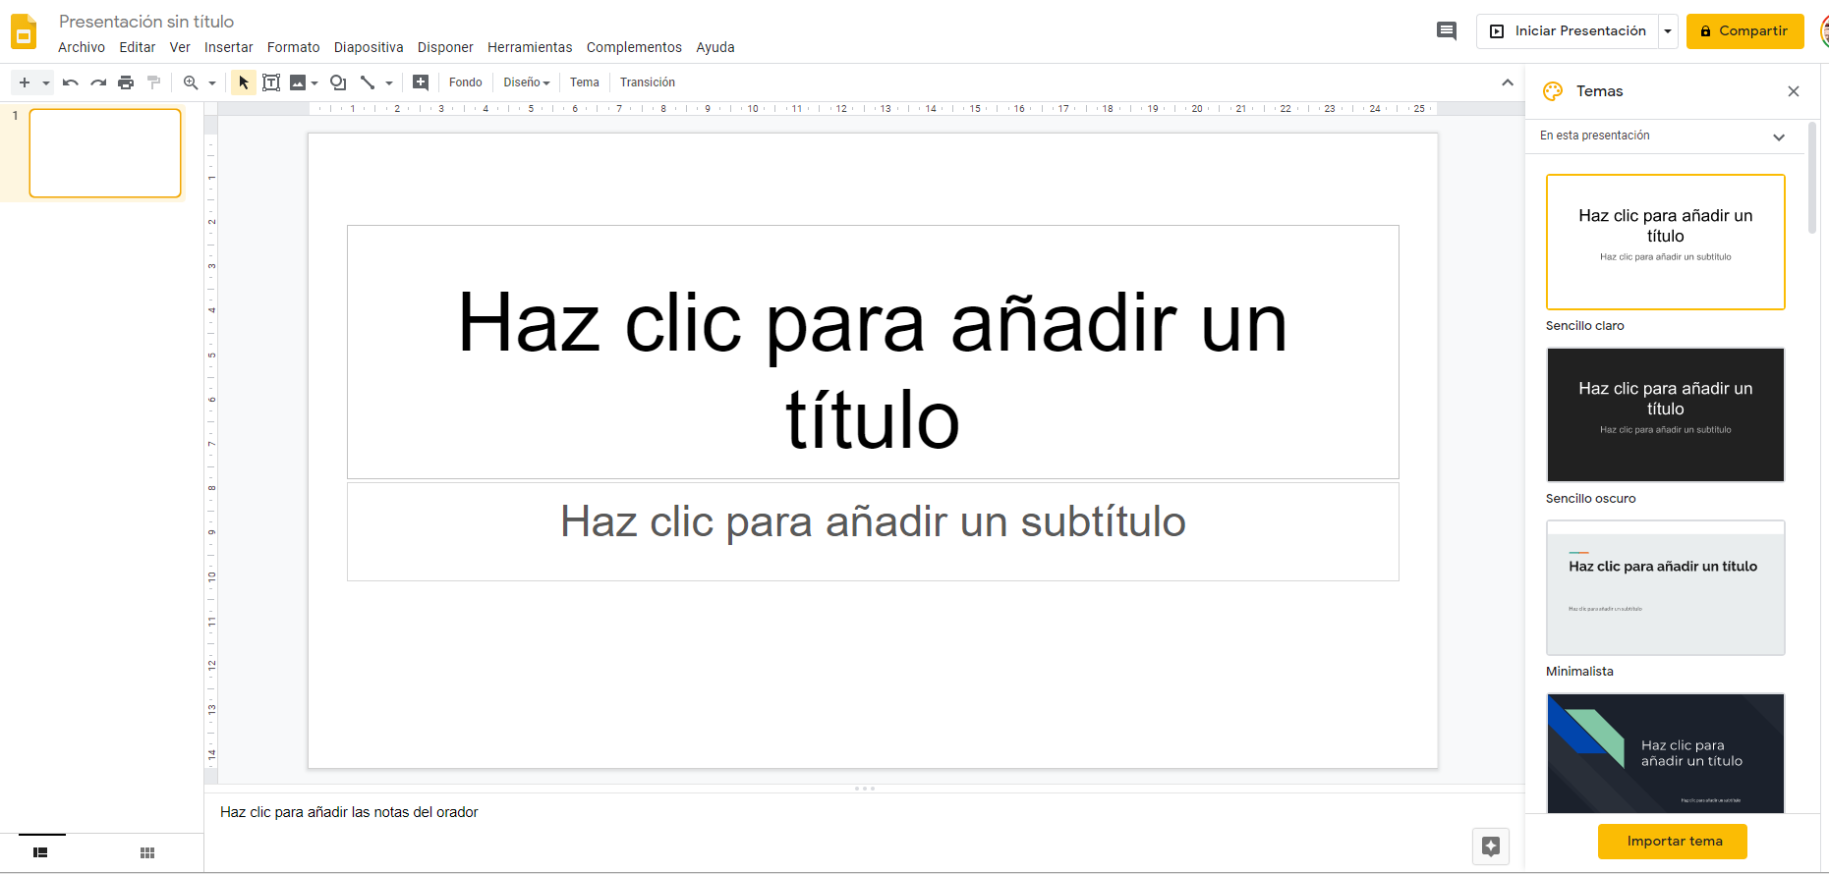Click the Tema toolbar button
The width and height of the screenshot is (1829, 874).
click(585, 82)
